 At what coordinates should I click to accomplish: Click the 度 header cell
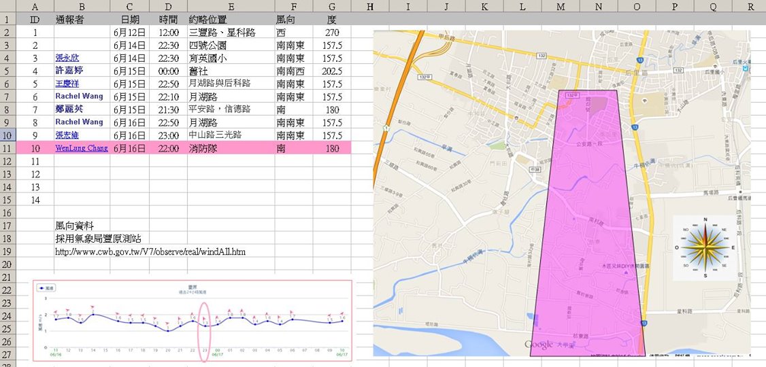[x=332, y=20]
